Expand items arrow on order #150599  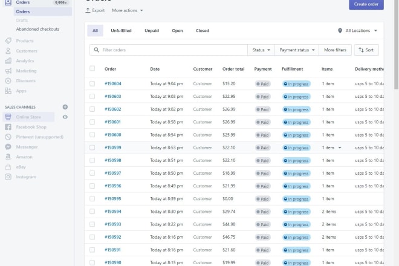tap(340, 148)
